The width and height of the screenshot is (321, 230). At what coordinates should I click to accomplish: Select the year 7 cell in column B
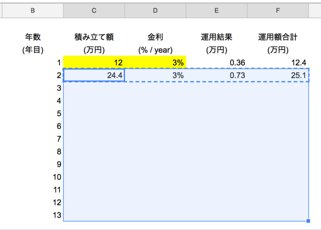coord(32,139)
